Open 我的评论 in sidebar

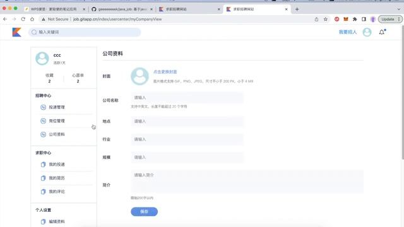[57, 192]
